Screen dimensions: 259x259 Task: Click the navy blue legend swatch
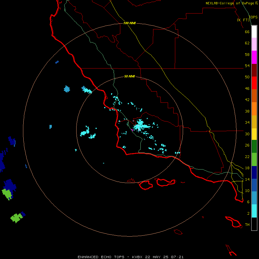254,172
